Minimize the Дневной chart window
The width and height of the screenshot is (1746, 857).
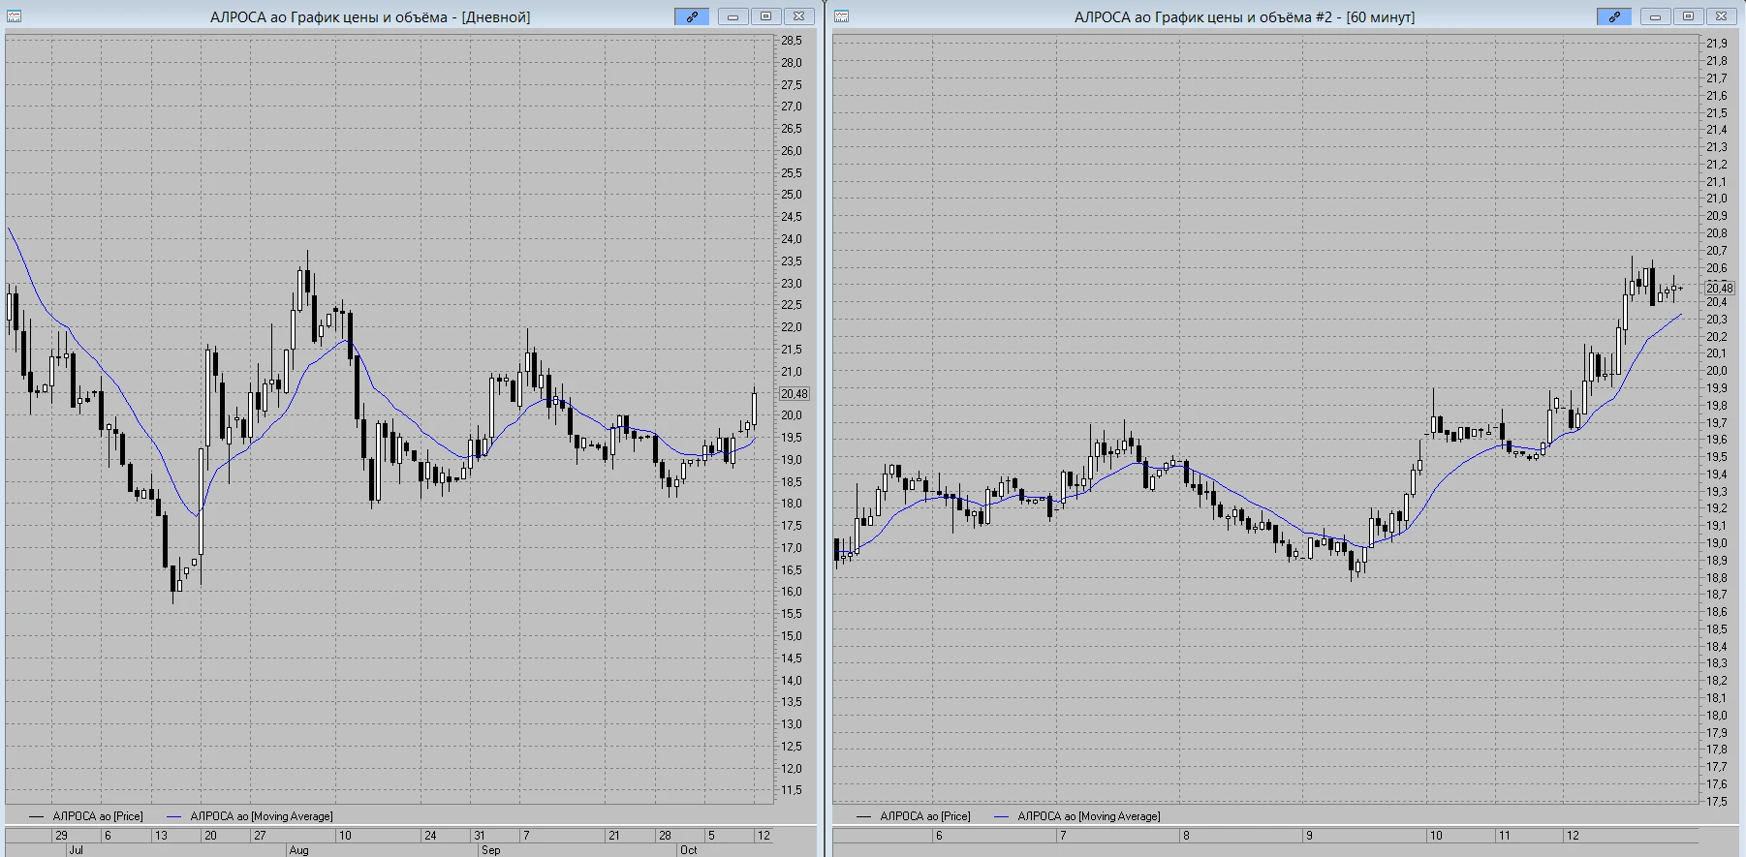click(x=733, y=16)
